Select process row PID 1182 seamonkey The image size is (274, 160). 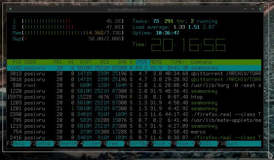click(x=134, y=68)
